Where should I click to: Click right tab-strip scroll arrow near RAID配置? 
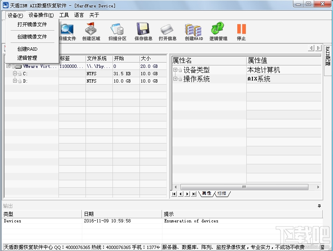point(318,48)
